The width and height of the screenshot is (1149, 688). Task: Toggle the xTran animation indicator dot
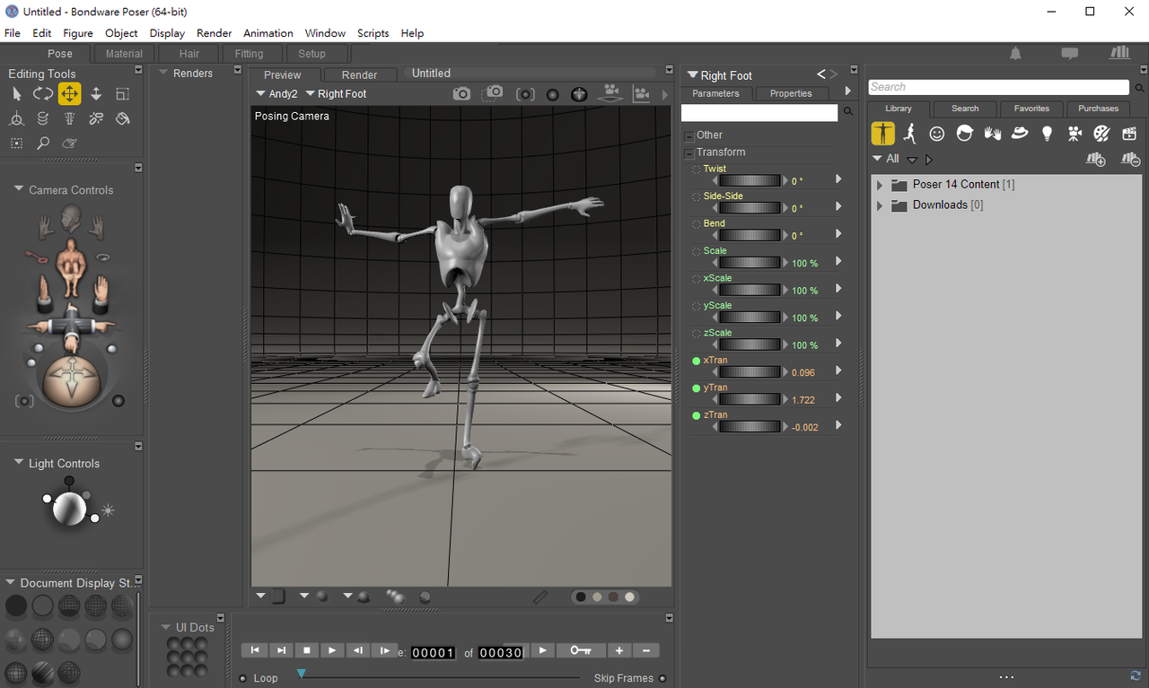pos(696,361)
